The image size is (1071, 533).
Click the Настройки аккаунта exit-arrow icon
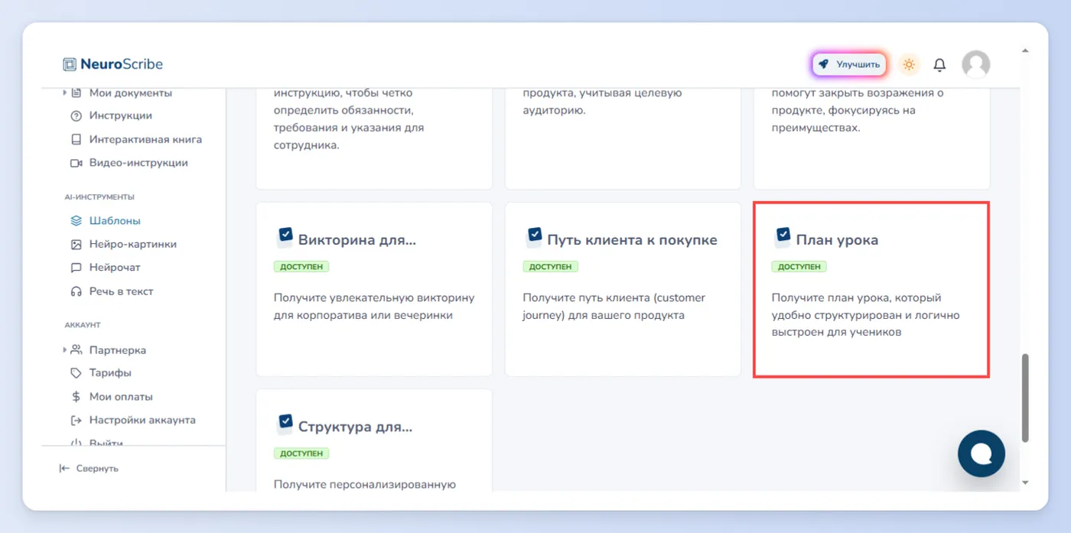click(x=76, y=420)
